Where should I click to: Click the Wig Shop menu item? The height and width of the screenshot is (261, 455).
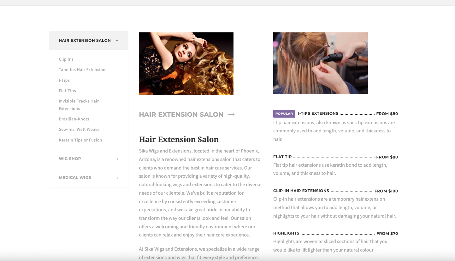70,158
